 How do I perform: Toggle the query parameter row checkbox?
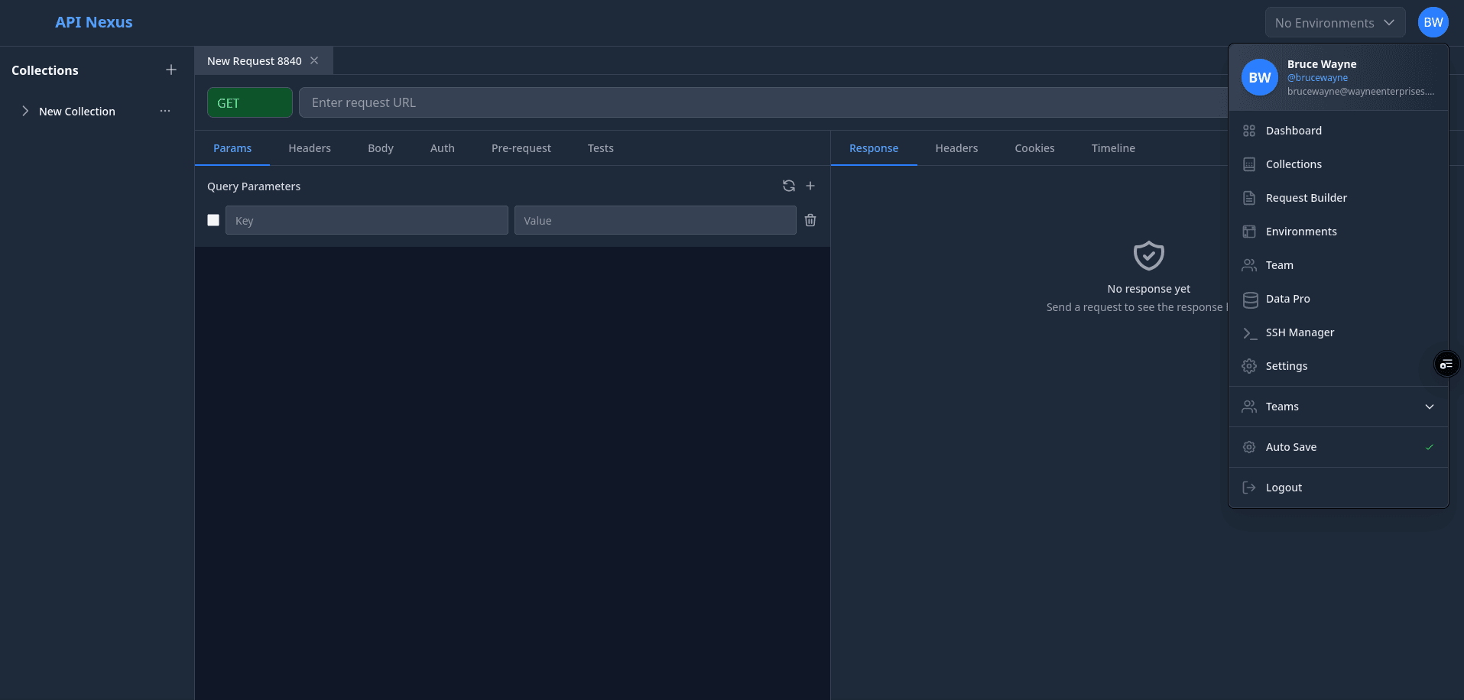pos(213,220)
